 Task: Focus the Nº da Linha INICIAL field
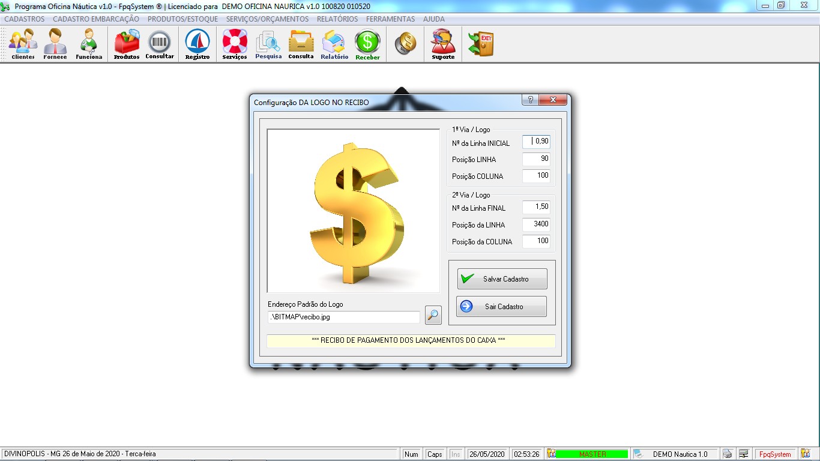click(536, 142)
